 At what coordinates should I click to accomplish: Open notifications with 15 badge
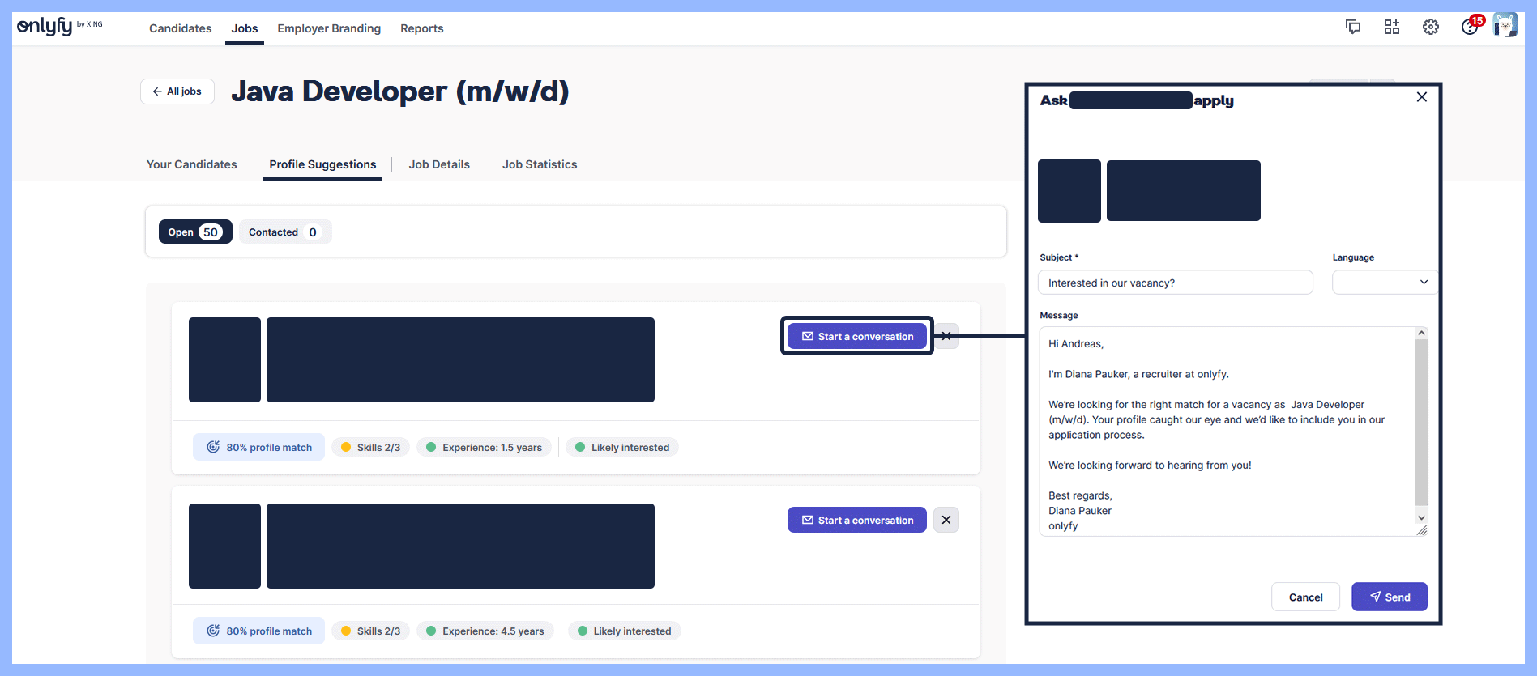tap(1470, 27)
